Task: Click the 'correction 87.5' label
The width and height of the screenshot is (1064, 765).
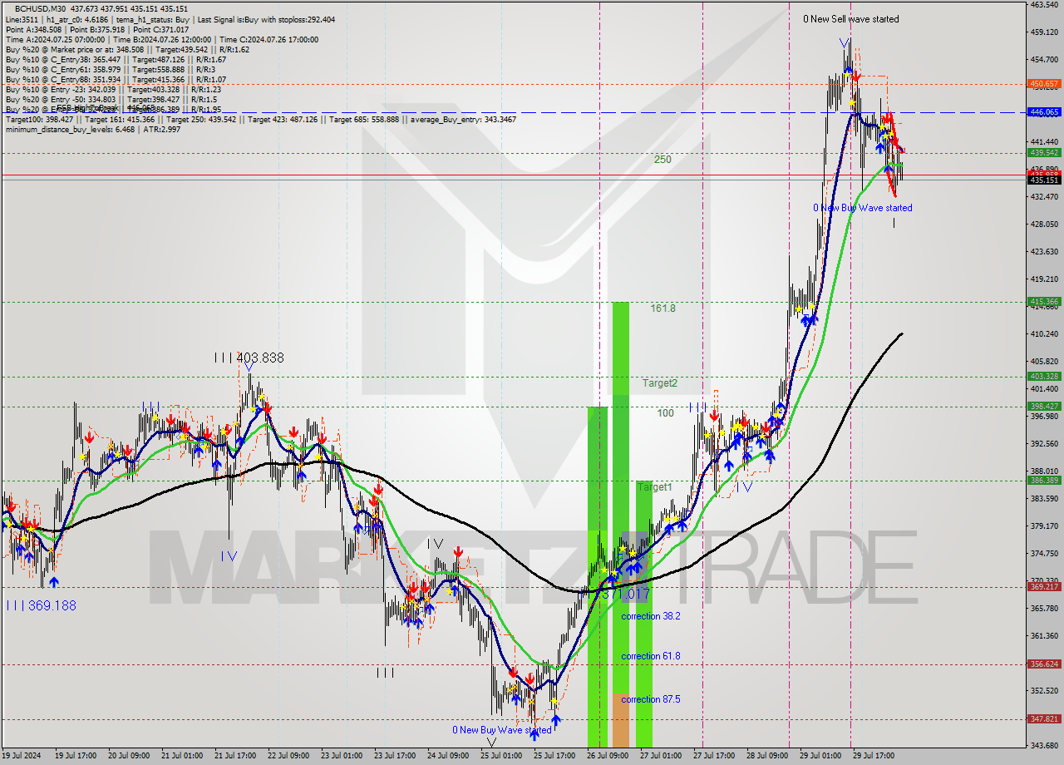Action: [x=650, y=699]
